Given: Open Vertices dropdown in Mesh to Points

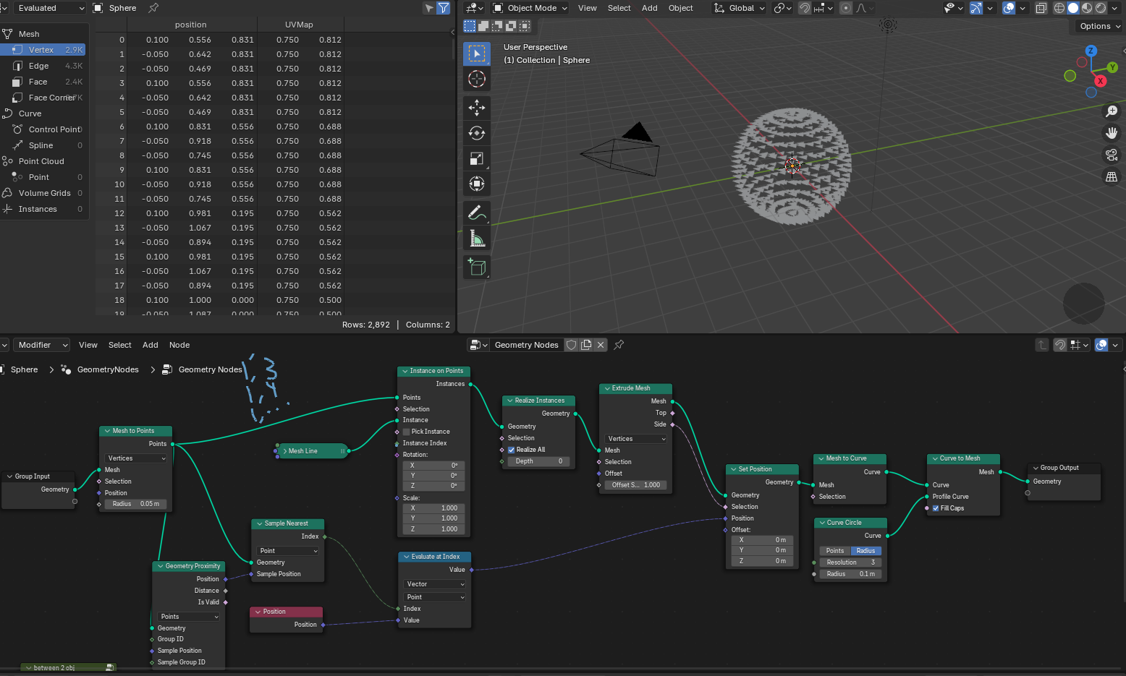Looking at the screenshot, I should tap(136, 458).
